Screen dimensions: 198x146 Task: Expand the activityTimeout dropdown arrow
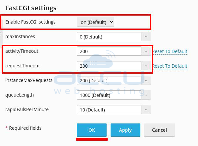[x=146, y=51]
